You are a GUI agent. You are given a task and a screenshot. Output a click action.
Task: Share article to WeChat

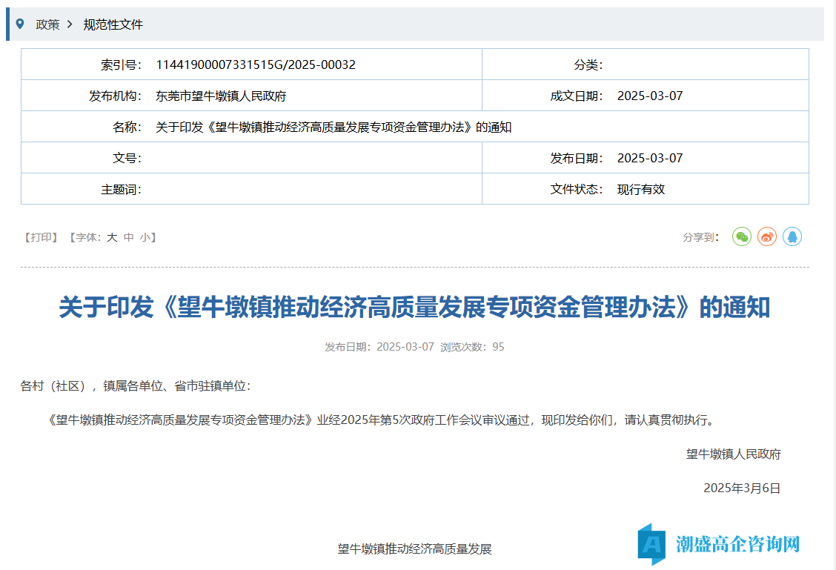[742, 236]
